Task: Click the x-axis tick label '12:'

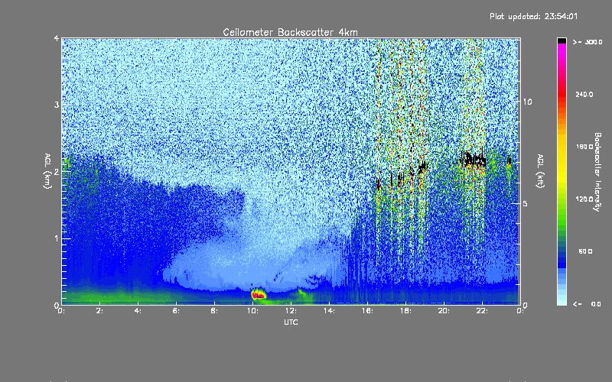Action: (291, 311)
